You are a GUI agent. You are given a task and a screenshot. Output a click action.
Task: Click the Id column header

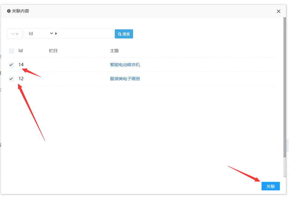pos(21,51)
